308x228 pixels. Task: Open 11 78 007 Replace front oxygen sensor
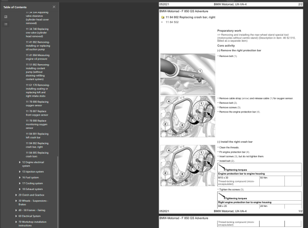click(37, 113)
